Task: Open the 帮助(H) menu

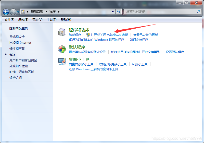Action: pos(66,20)
